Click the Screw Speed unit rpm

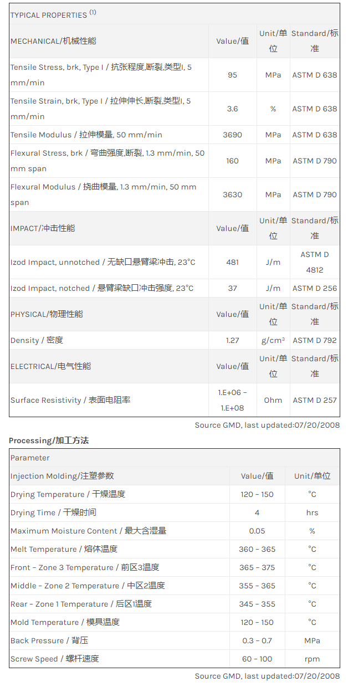pos(312,659)
